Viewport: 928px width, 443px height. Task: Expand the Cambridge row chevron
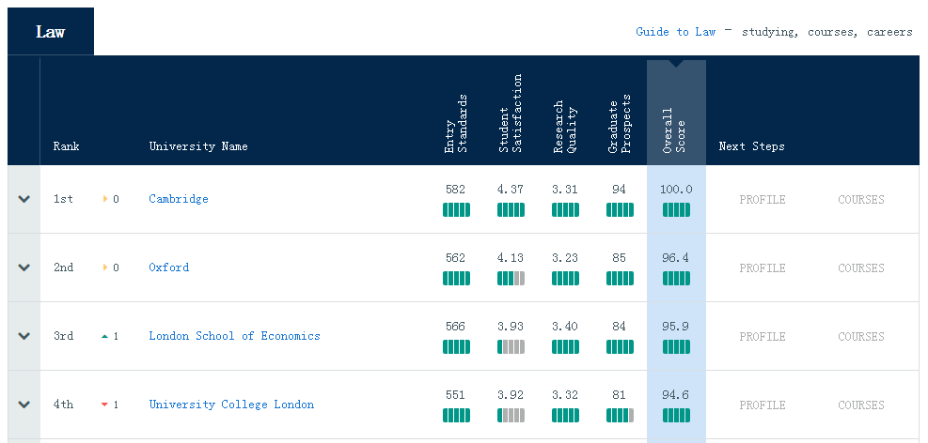[24, 199]
